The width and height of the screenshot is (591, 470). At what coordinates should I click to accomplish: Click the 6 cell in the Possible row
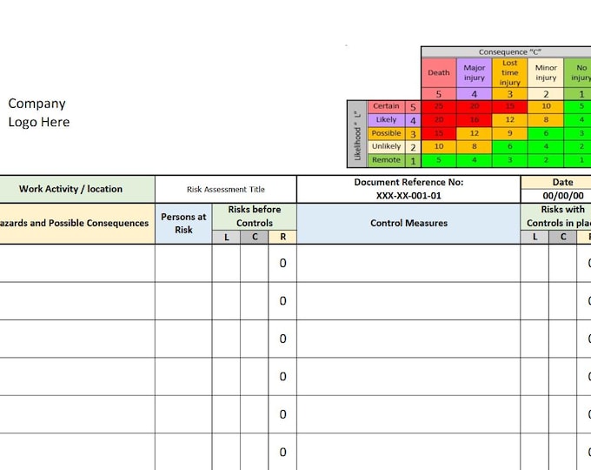tap(546, 133)
